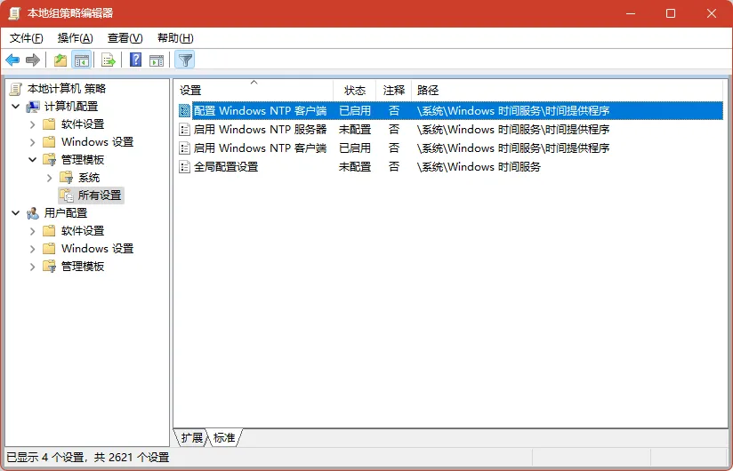Click the status bar count text

[x=88, y=458]
